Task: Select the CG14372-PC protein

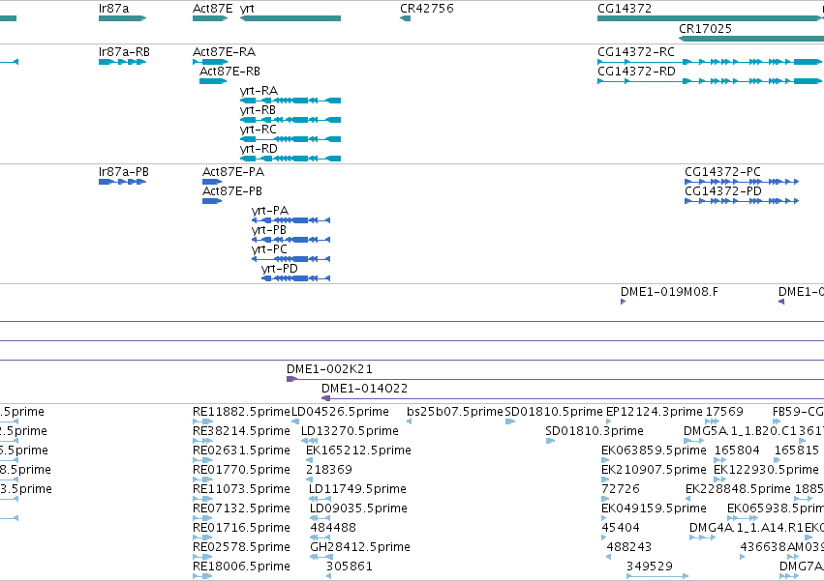Action: (742, 182)
